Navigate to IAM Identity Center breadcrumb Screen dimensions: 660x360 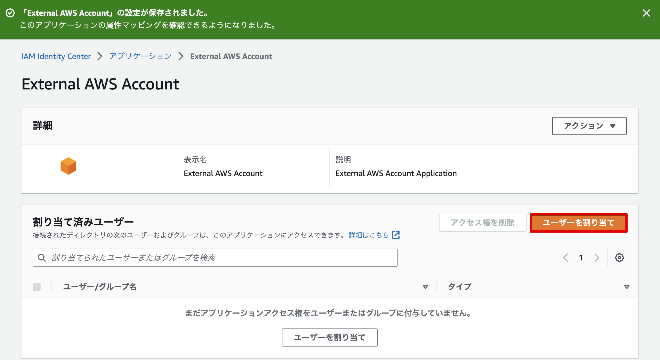(x=56, y=56)
